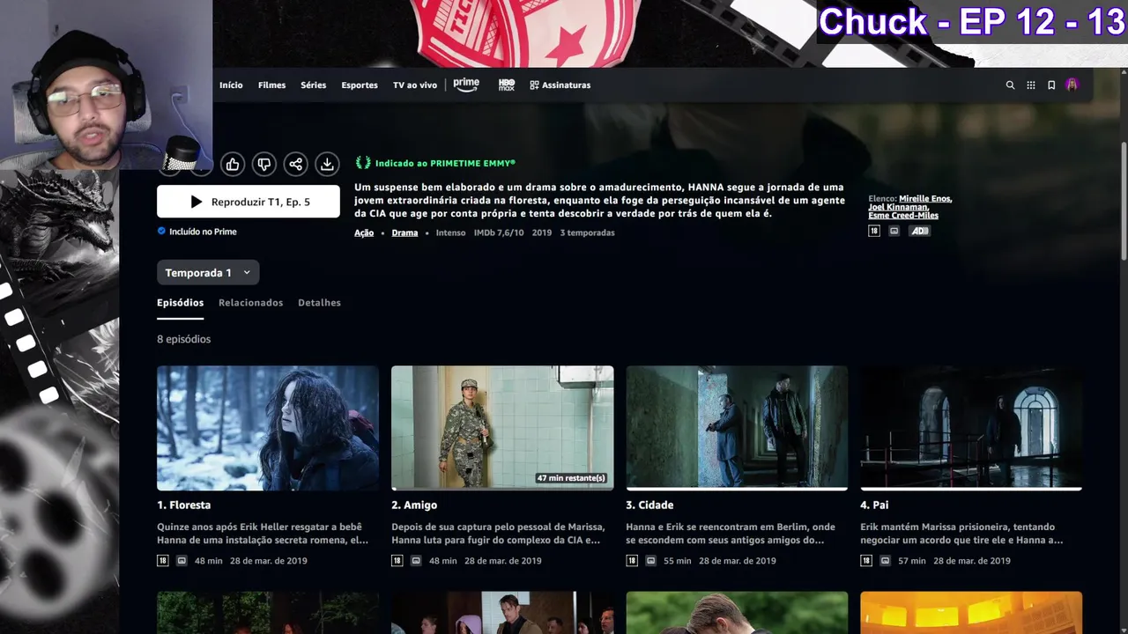Screen dimensions: 1128x634
Task: Click the 18 age rating badge in header
Action: pyautogui.click(x=873, y=231)
